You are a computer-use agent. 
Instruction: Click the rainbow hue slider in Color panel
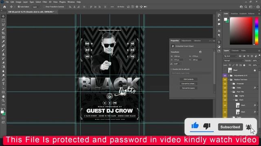[257, 31]
